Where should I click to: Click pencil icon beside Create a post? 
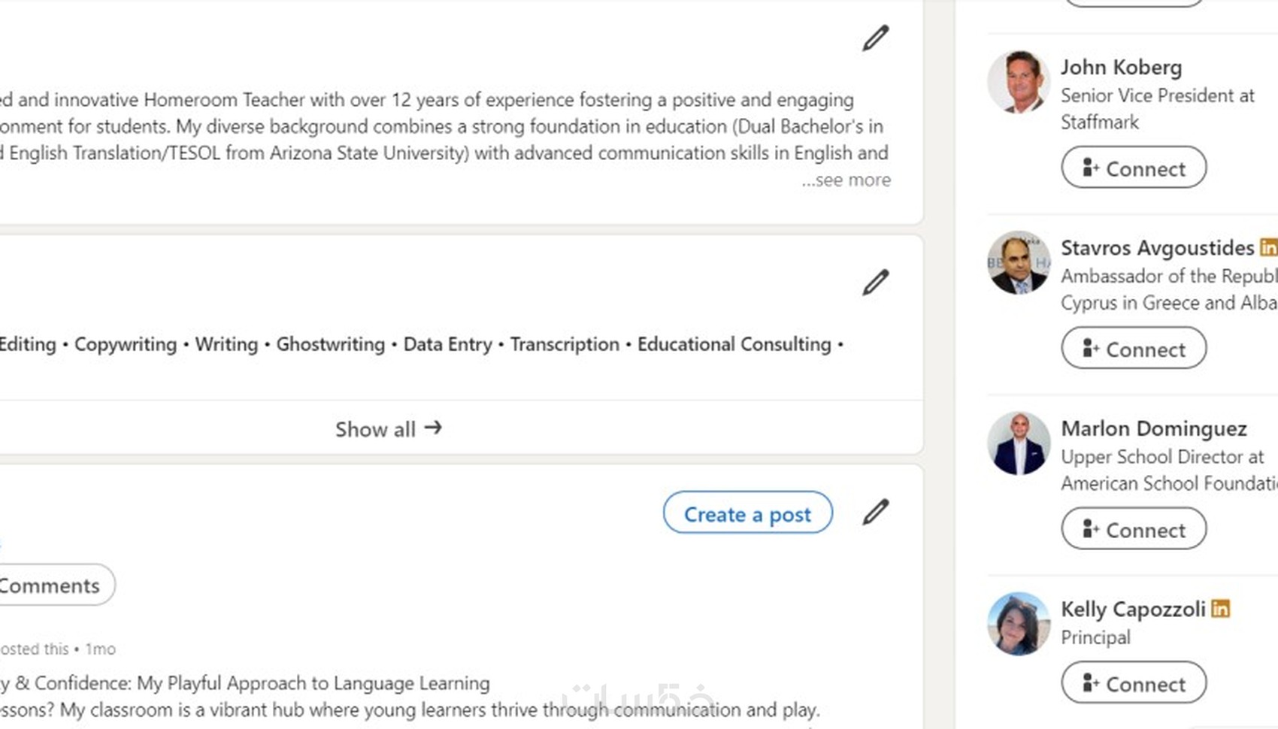876,513
